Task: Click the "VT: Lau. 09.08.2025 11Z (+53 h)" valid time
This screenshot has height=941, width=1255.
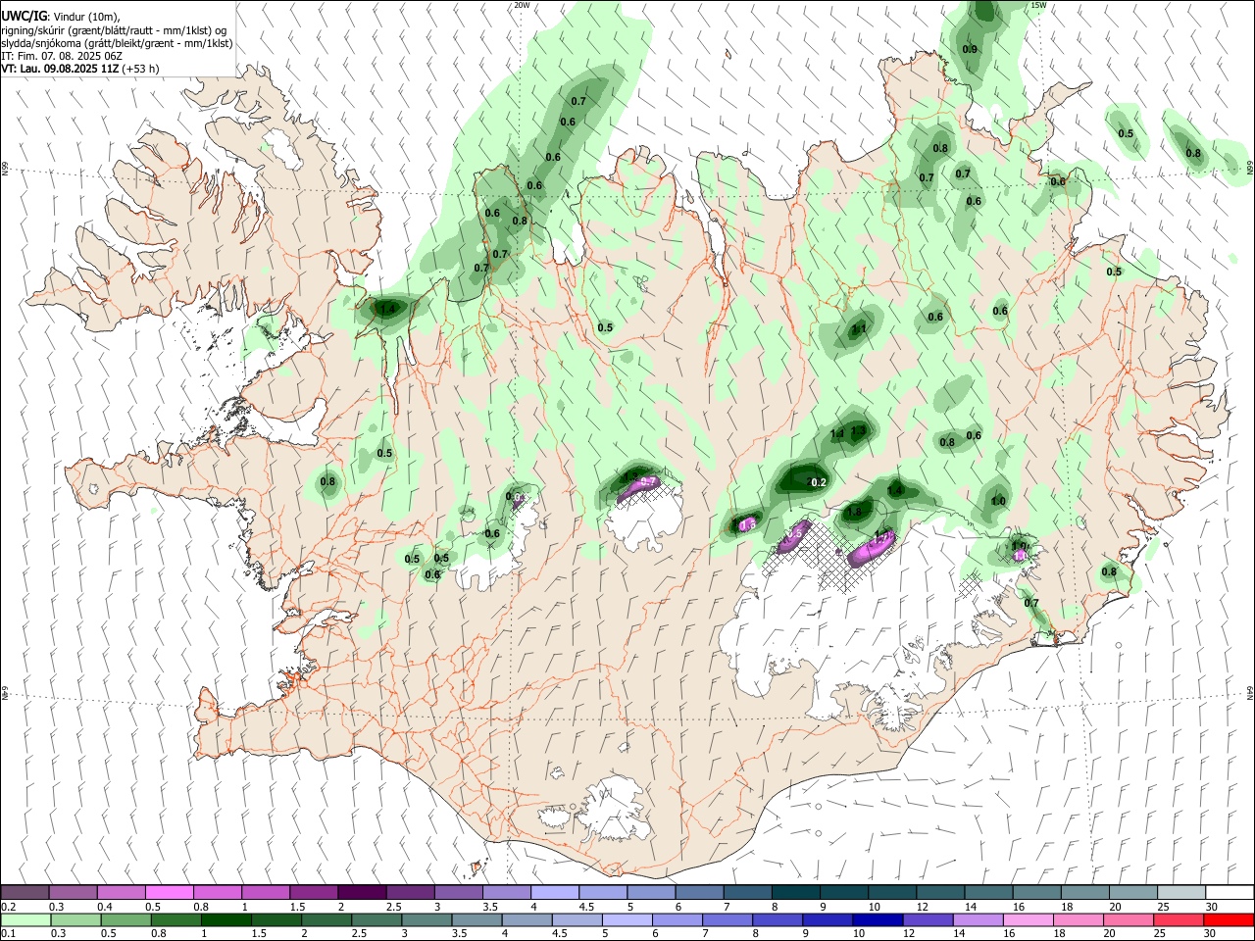Action: point(80,69)
